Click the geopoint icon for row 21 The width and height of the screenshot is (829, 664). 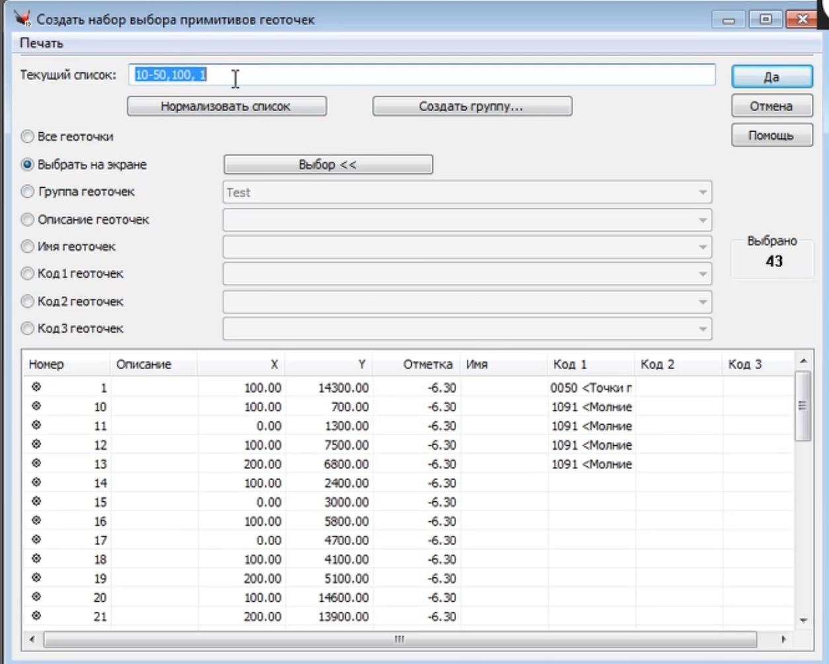coord(36,616)
